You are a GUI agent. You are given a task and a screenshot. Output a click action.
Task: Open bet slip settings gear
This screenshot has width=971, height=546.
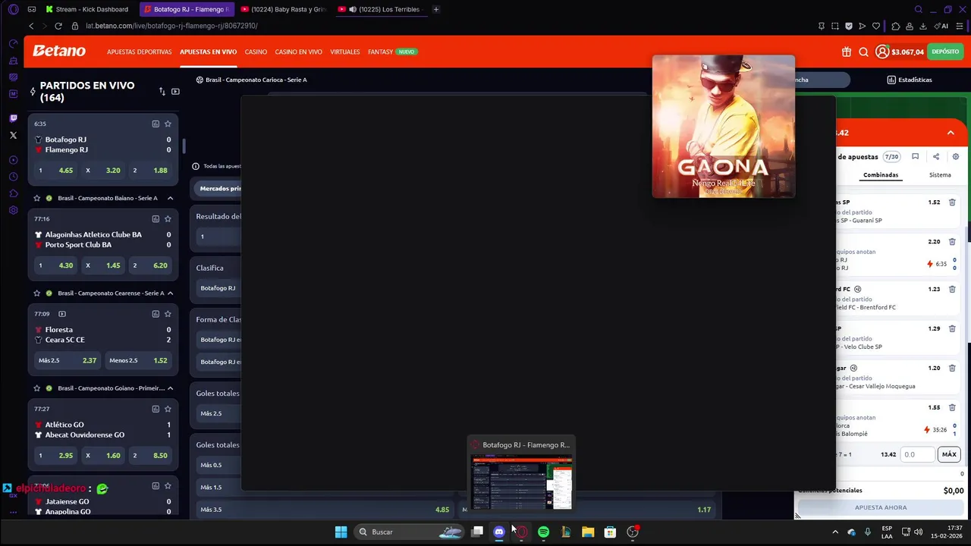(956, 156)
